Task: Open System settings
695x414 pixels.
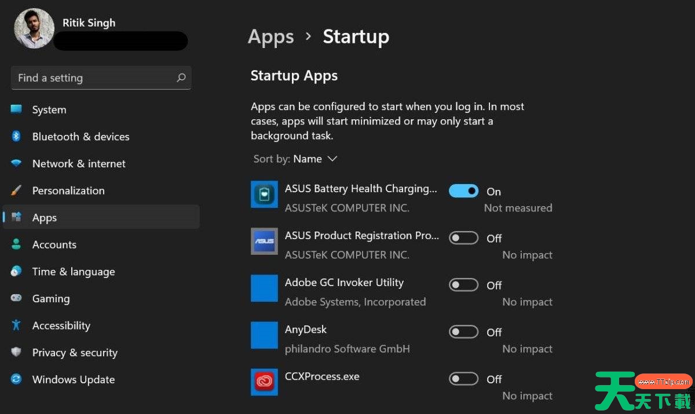Action: click(x=101, y=109)
